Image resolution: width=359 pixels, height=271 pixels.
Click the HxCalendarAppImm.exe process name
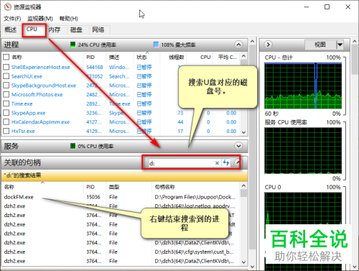point(40,122)
